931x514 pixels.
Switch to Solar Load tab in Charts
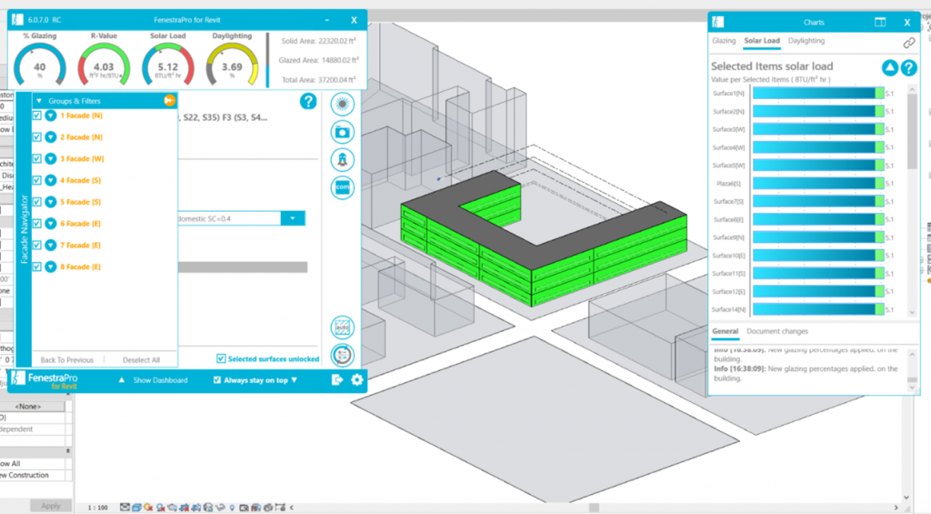[x=762, y=41]
